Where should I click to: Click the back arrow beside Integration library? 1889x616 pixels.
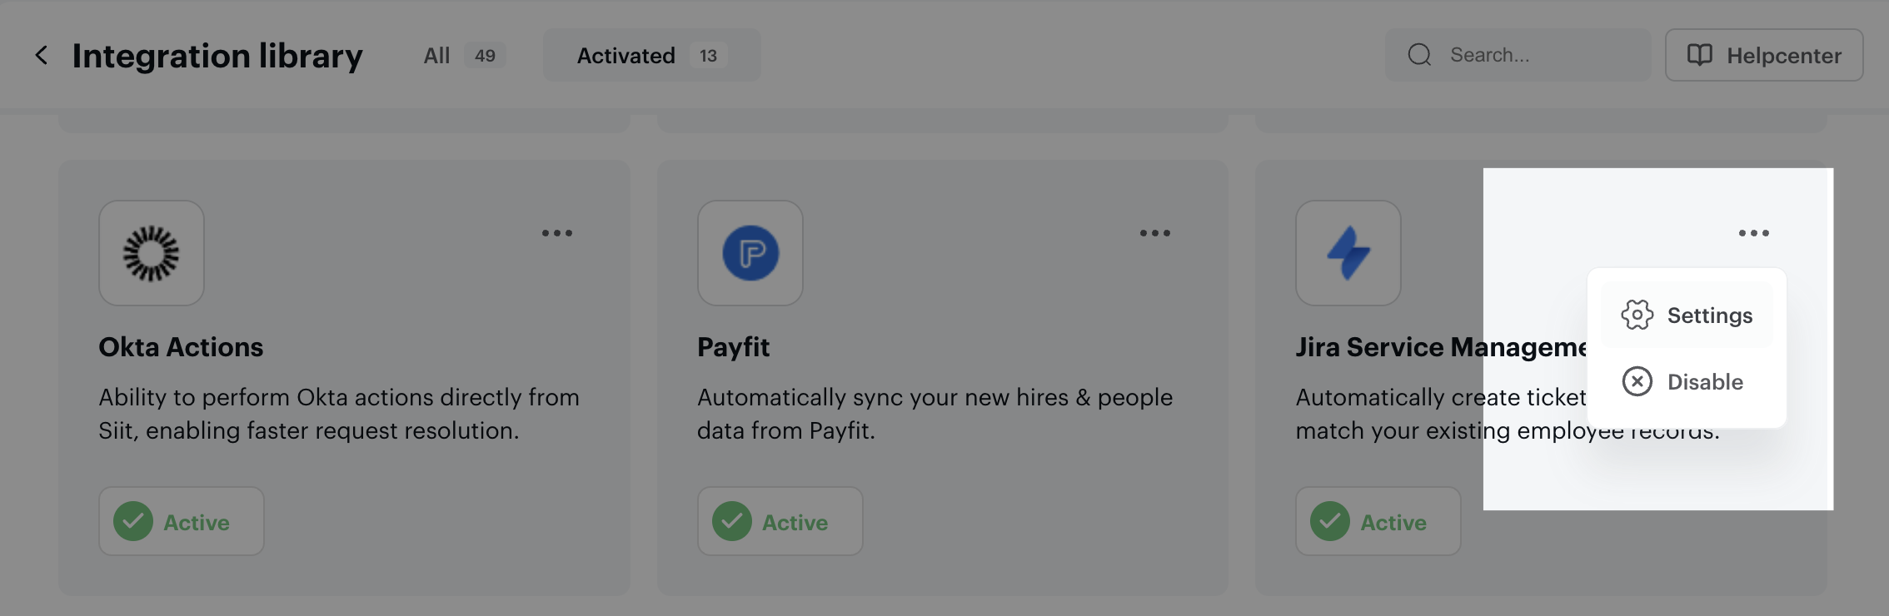pos(41,55)
